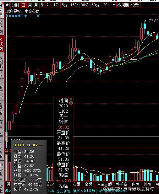The image size is (159, 194).
Task: Select the 沪深金额 indicator tab
Action: click(104, 184)
